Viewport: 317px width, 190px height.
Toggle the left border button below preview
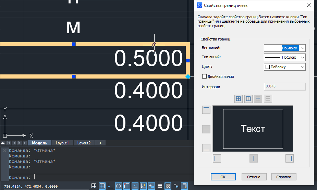(x=217, y=158)
